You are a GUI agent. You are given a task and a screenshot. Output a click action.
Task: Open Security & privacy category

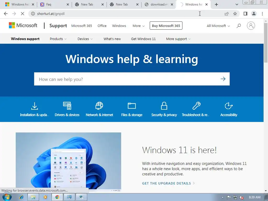click(x=164, y=109)
